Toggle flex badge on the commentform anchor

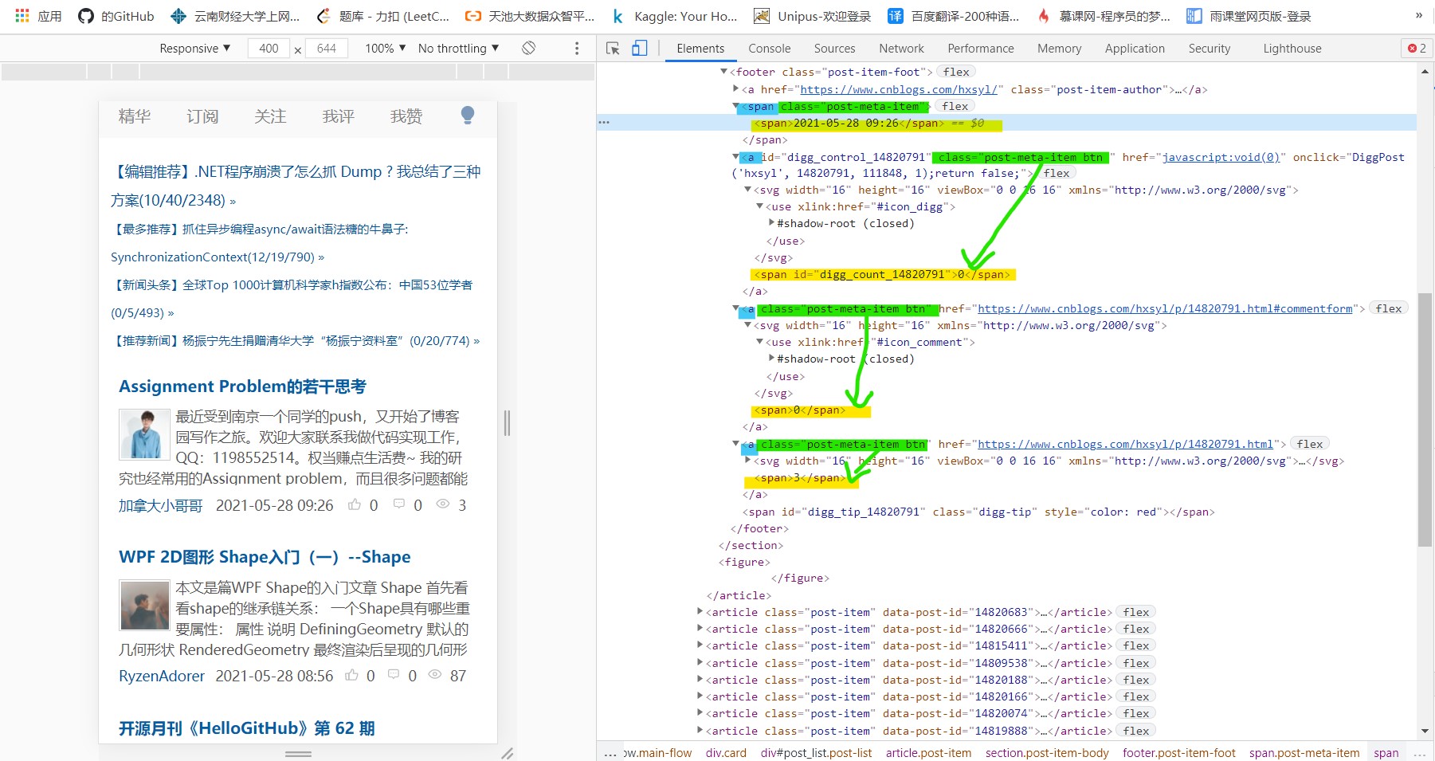pyautogui.click(x=1388, y=308)
